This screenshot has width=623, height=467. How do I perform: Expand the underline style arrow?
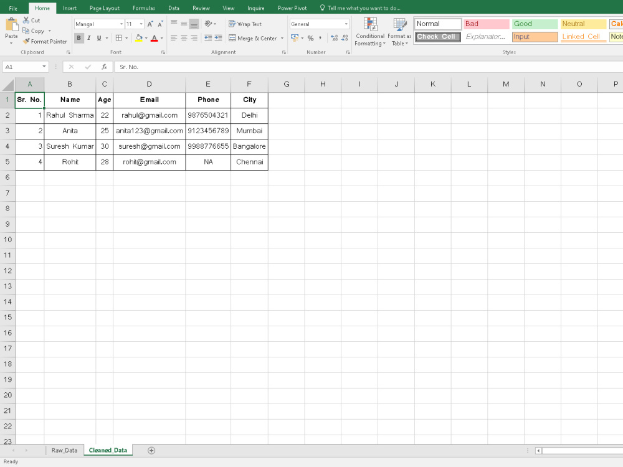pos(107,38)
